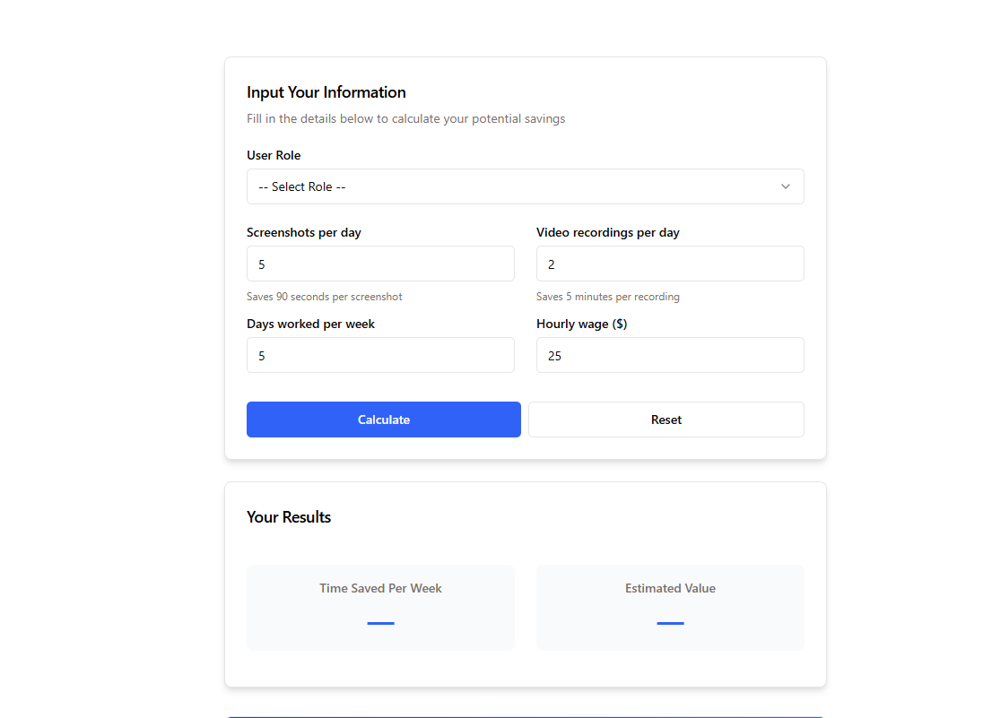Click the Hourly wage ($) label
This screenshot has height=718, width=983.
[582, 324]
